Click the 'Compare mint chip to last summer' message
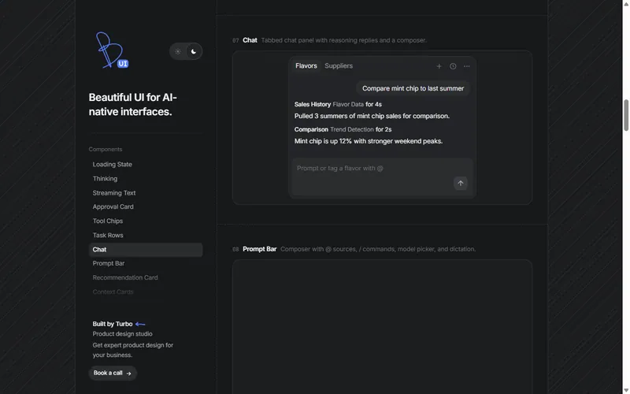The image size is (630, 394). [x=413, y=88]
